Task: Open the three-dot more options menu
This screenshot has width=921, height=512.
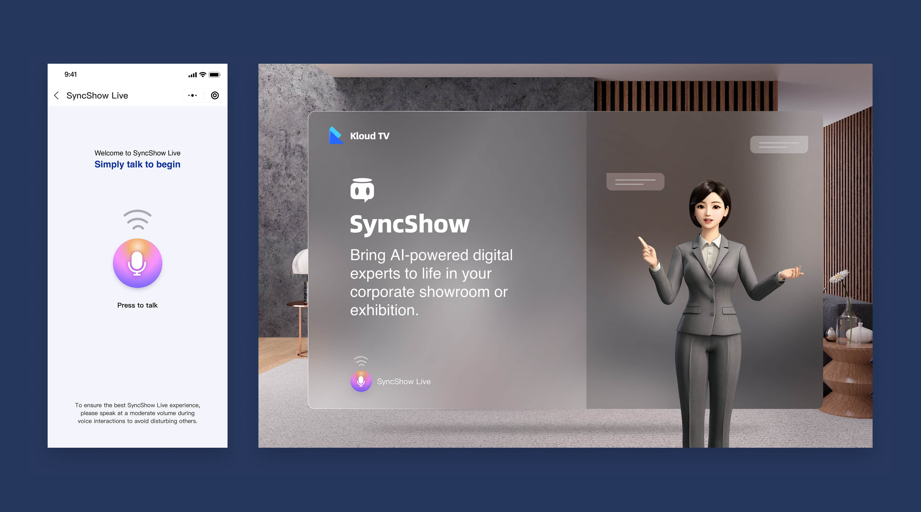Action: 193,96
